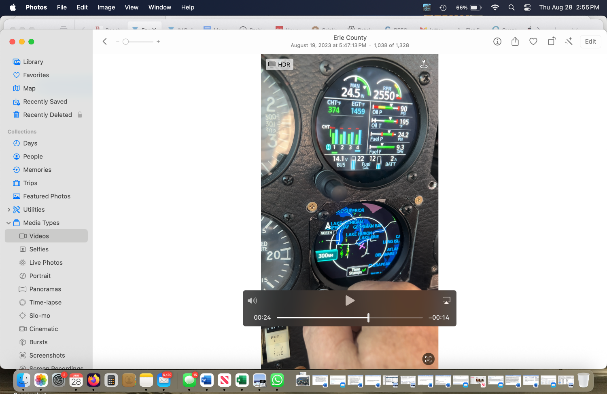Open Finder from the Dock
Image resolution: width=607 pixels, height=394 pixels.
click(x=23, y=380)
